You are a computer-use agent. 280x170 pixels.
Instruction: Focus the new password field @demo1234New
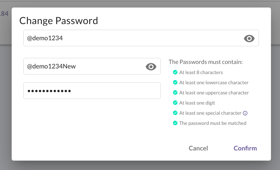pyautogui.click(x=92, y=66)
